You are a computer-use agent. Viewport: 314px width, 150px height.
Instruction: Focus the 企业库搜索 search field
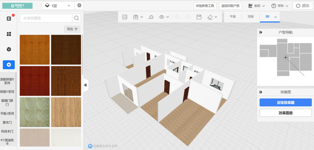pyautogui.click(x=46, y=18)
